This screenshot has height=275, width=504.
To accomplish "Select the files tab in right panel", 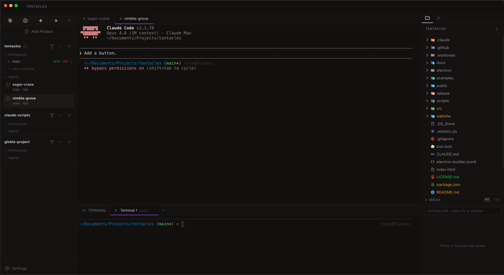I will [427, 18].
